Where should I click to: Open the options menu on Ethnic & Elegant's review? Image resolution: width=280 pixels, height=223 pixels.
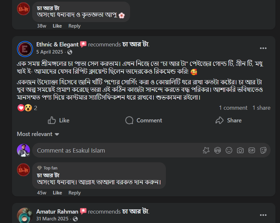tap(263, 48)
